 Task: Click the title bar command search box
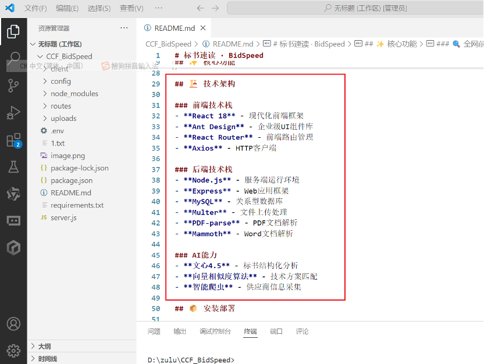coord(355,8)
